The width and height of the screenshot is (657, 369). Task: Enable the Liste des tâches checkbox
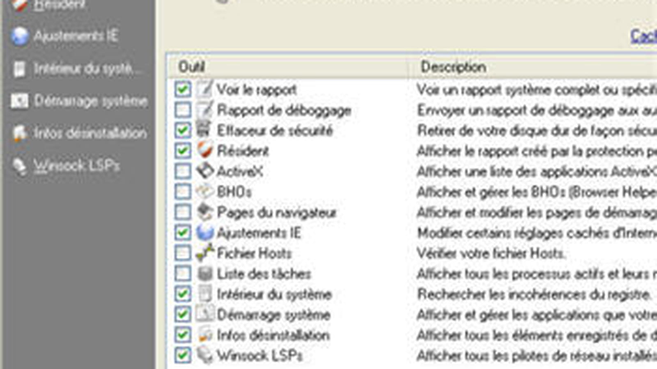pos(183,273)
